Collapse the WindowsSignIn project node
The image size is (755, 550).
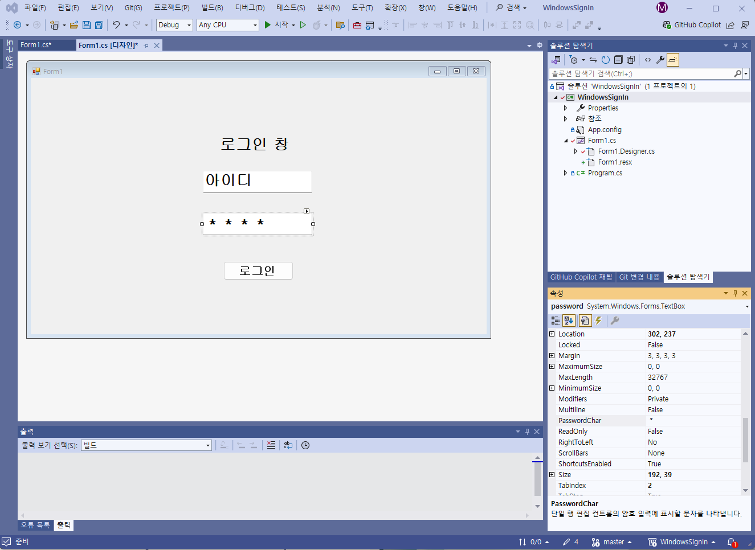coord(556,97)
